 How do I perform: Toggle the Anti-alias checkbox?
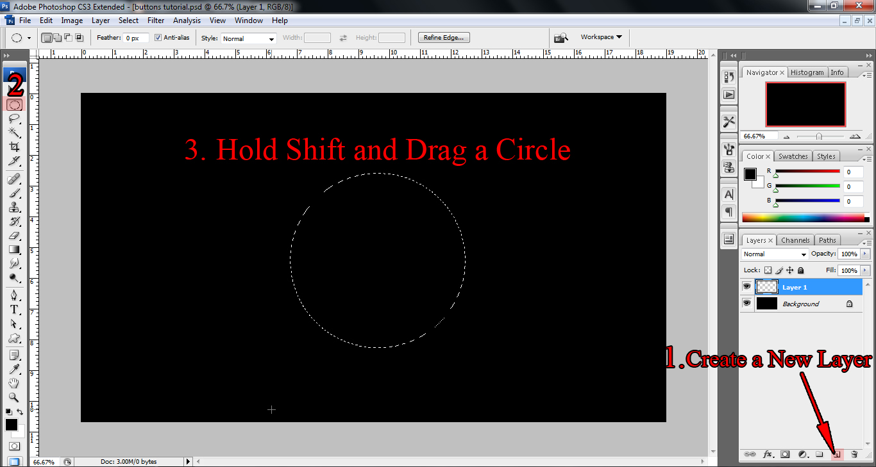coord(158,38)
